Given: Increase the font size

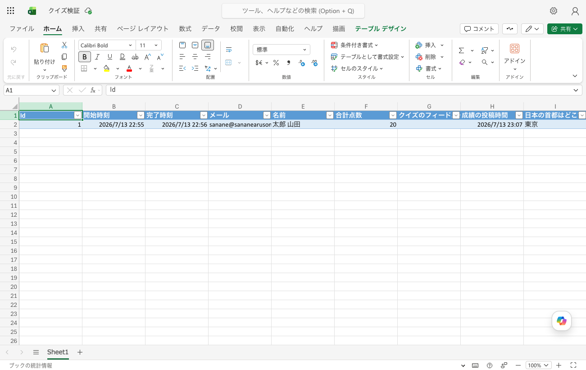Looking at the screenshot, I should [147, 57].
